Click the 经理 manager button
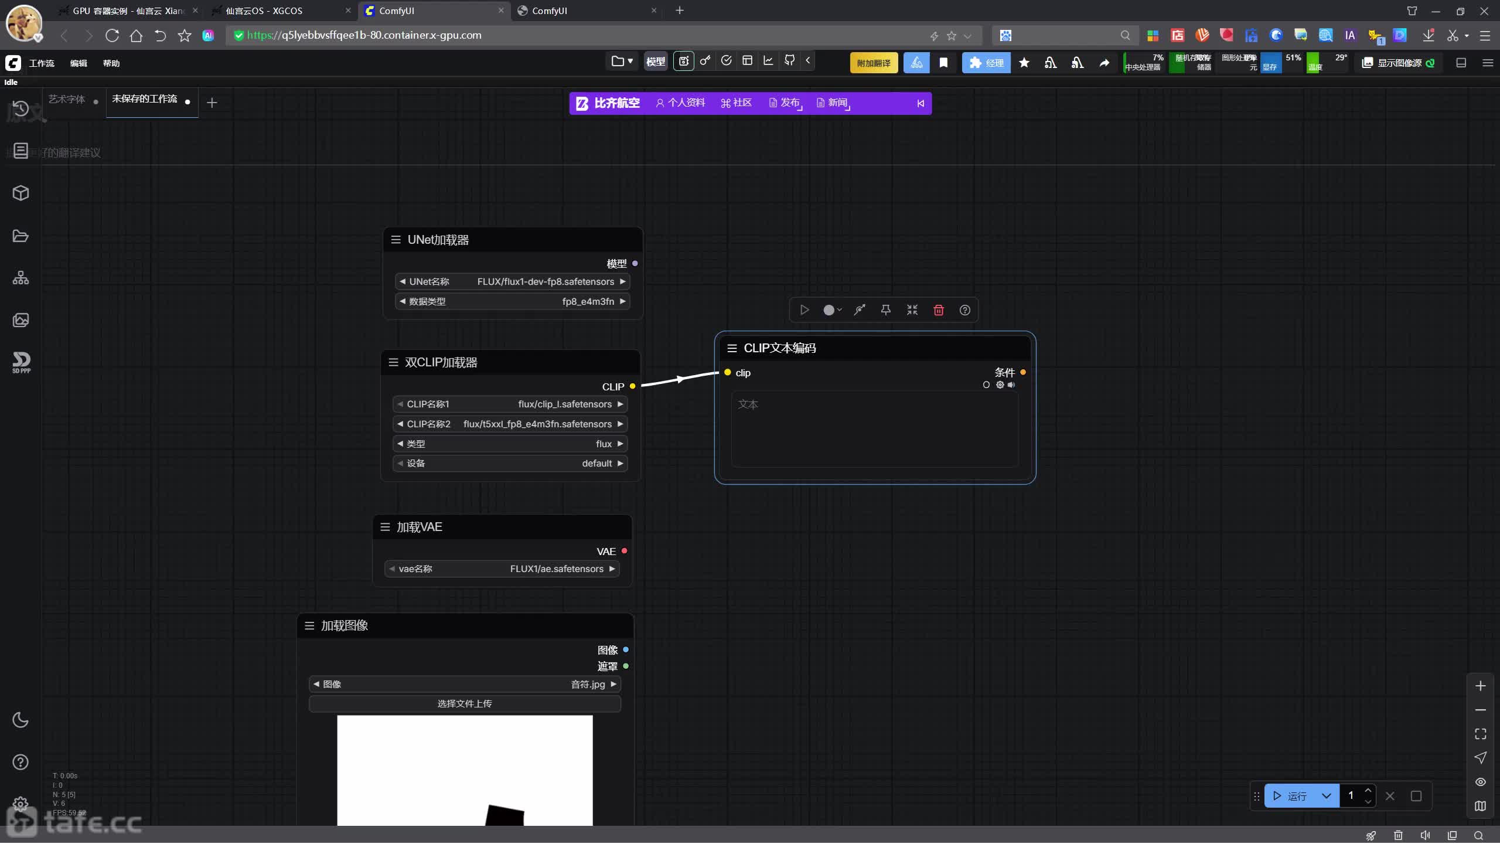Screen dimensions: 1500x844 click(986, 63)
